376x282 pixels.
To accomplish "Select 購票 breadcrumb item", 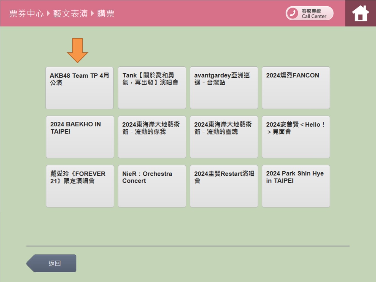I will [106, 13].
